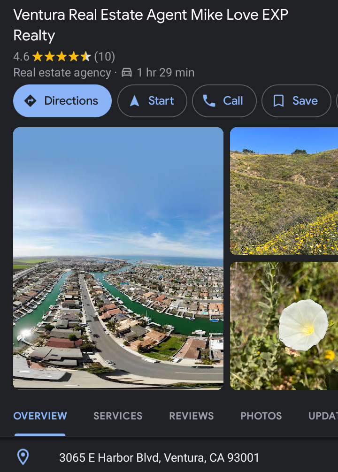Tap the Directions diamond arrow icon
The width and height of the screenshot is (338, 472).
[x=31, y=101]
